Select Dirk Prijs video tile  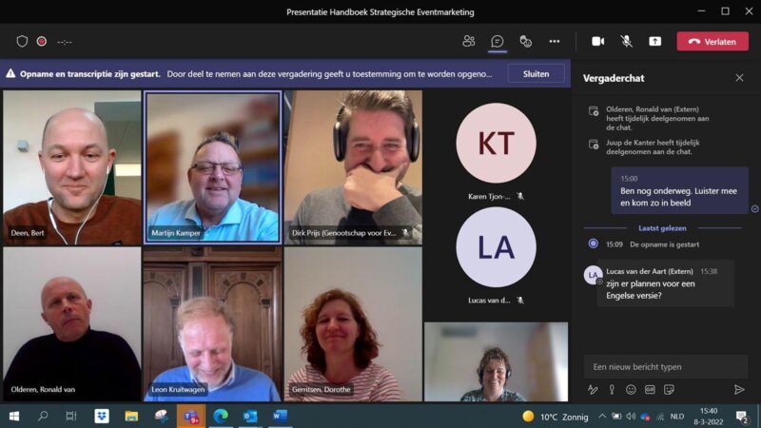click(353, 167)
